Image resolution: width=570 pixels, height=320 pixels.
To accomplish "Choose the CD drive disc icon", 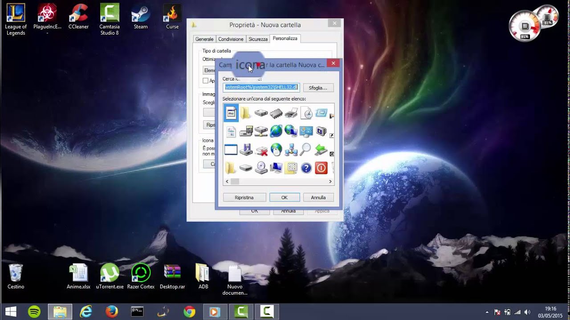I will (261, 168).
